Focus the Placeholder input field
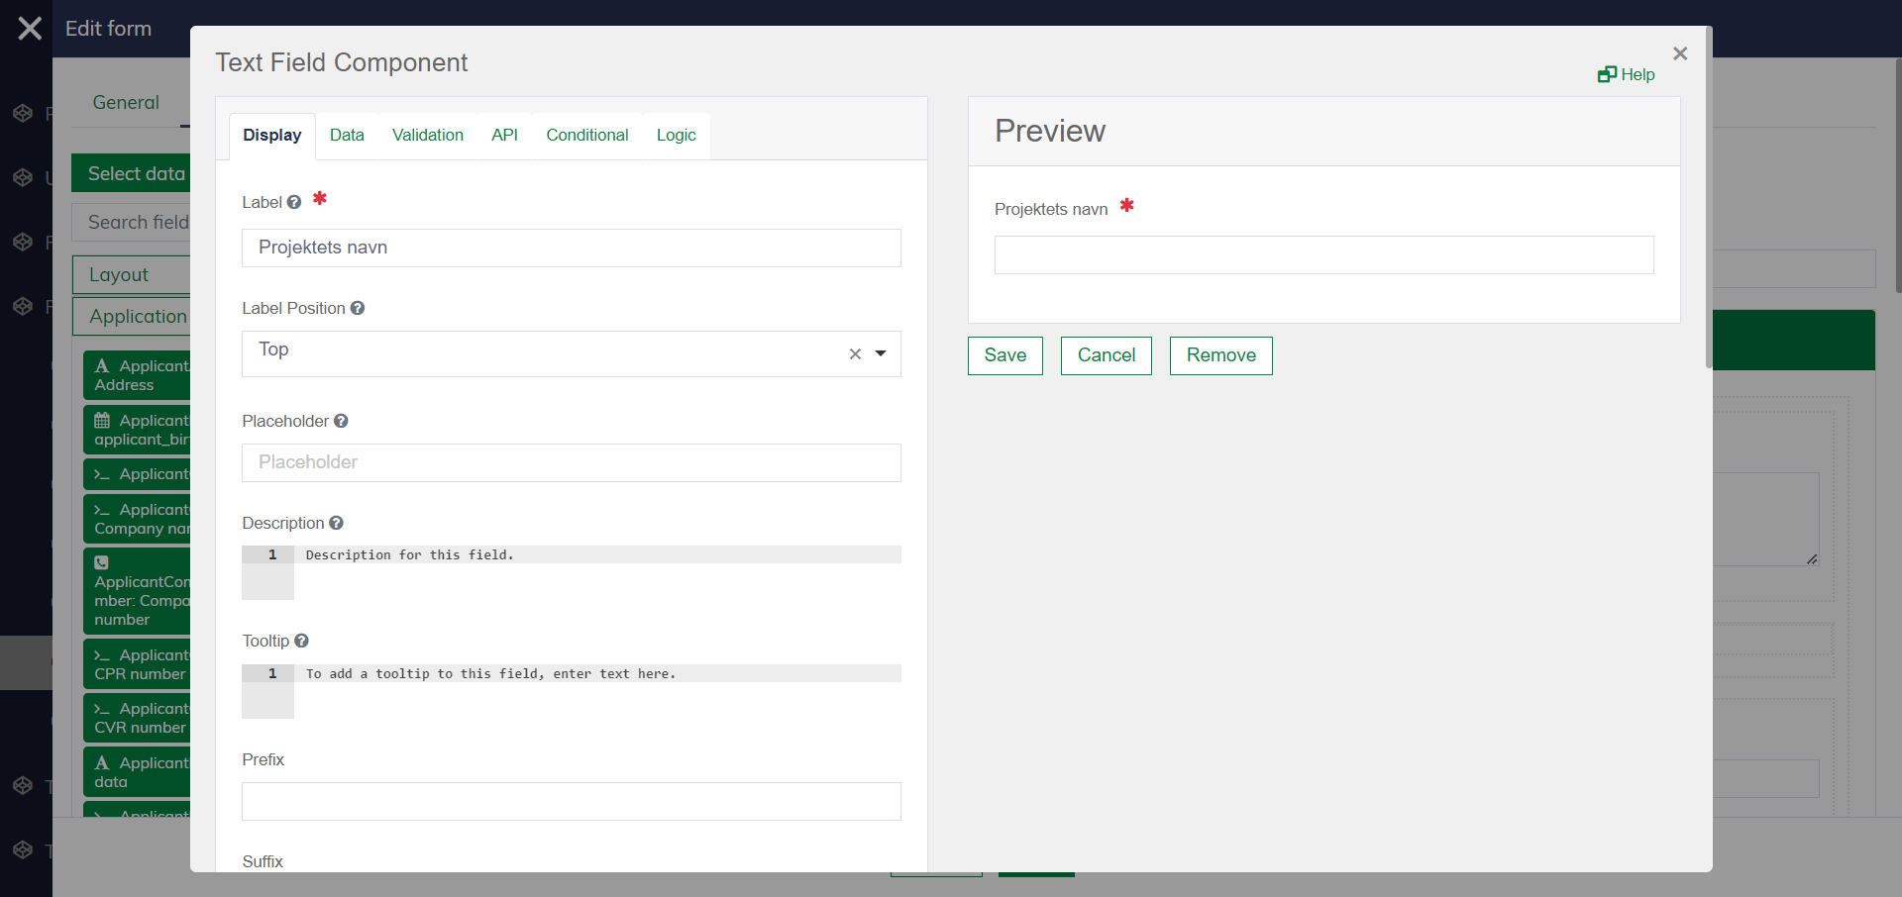The height and width of the screenshot is (897, 1902). click(571, 462)
